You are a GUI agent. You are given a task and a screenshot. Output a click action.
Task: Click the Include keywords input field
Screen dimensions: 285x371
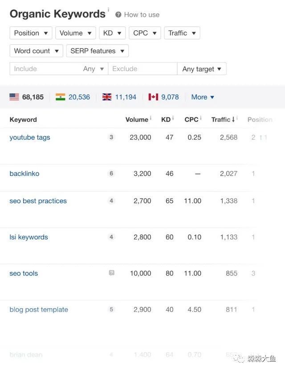[x=45, y=69]
